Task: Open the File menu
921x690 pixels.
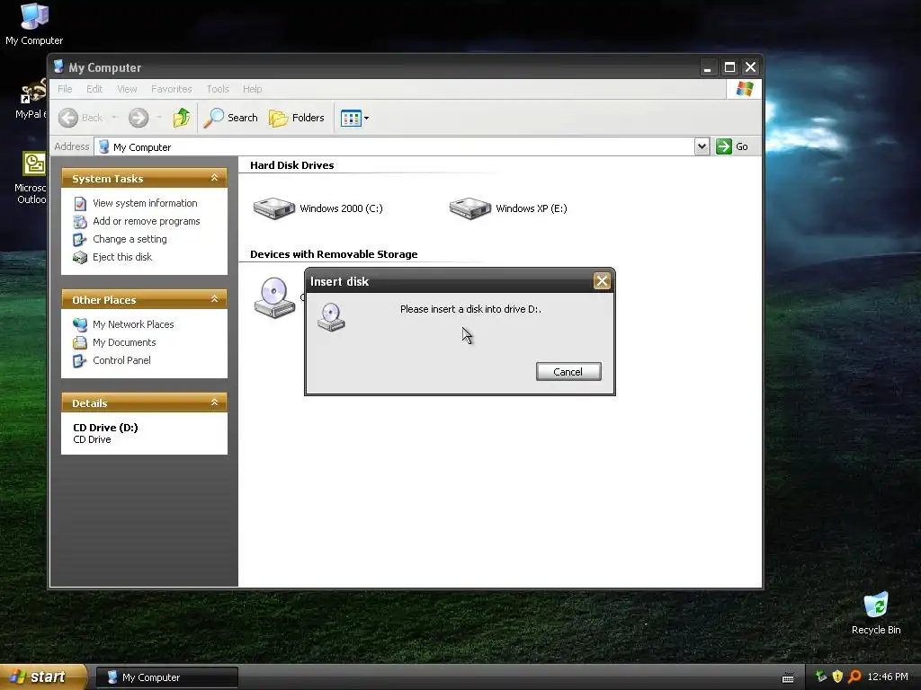Action: (x=65, y=89)
